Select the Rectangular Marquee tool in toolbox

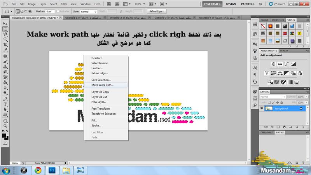[x=5, y=29]
